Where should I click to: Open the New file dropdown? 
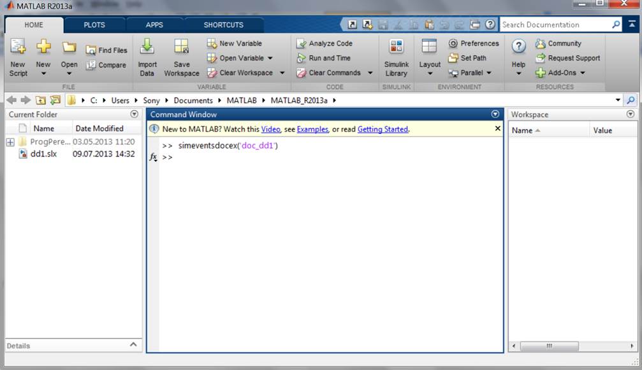tap(43, 58)
